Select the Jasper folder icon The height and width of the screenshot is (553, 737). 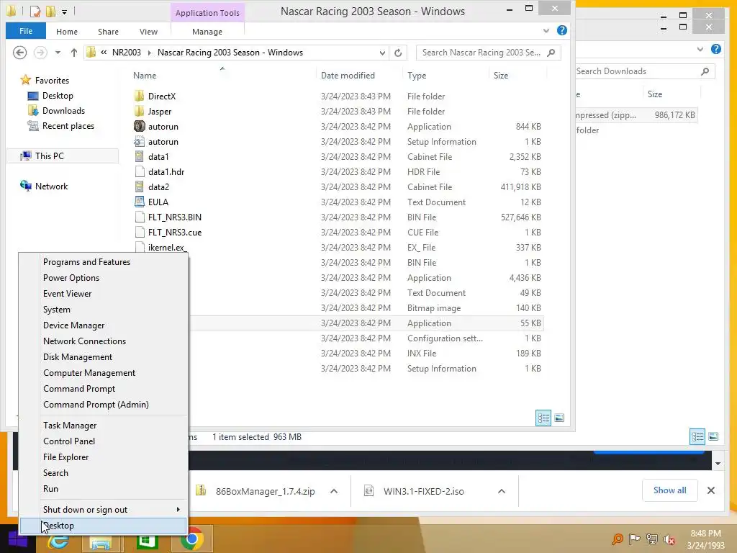pos(139,112)
